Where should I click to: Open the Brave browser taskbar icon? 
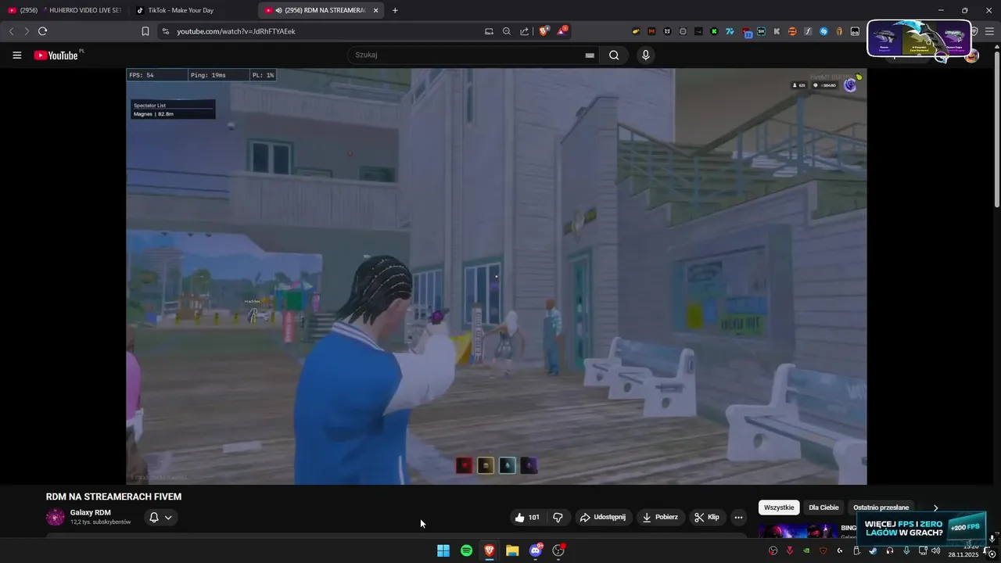coord(490,550)
